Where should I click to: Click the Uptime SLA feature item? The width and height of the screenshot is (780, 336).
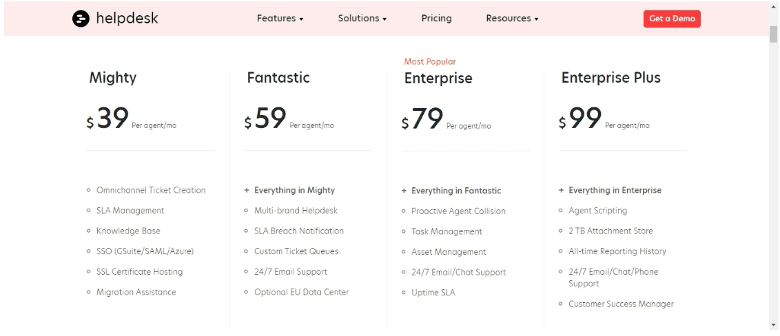click(x=433, y=292)
